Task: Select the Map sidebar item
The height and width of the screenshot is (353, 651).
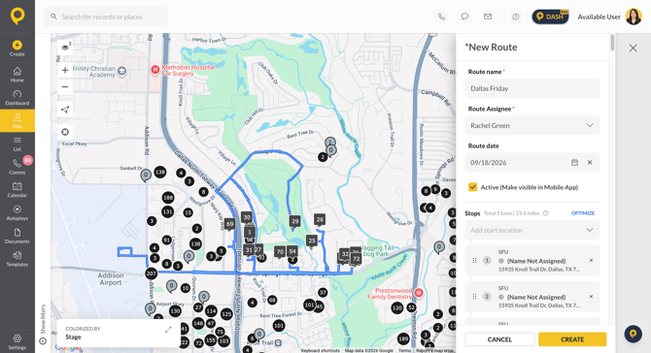Action: pos(17,120)
